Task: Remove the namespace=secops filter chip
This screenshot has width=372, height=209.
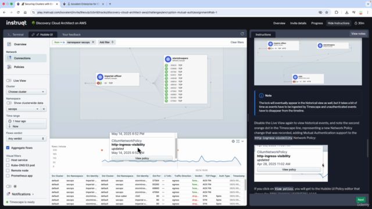Action: click(x=93, y=42)
